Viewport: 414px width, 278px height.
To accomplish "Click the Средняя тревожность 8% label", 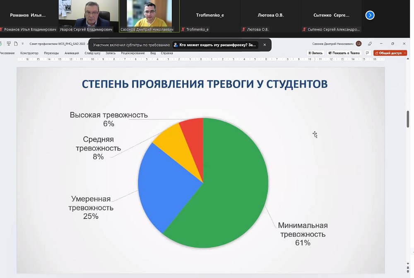I will click(x=98, y=148).
